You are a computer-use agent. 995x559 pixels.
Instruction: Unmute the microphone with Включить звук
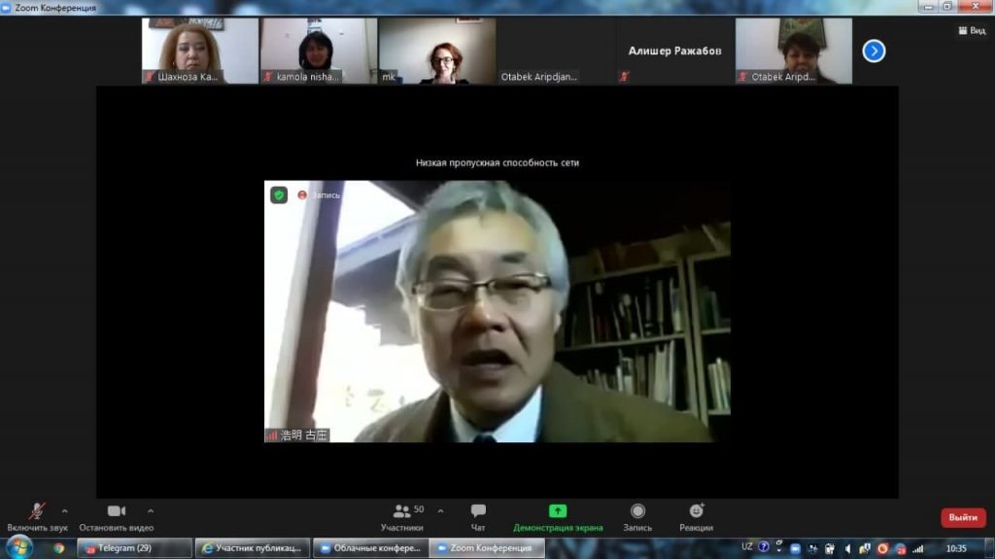click(37, 516)
